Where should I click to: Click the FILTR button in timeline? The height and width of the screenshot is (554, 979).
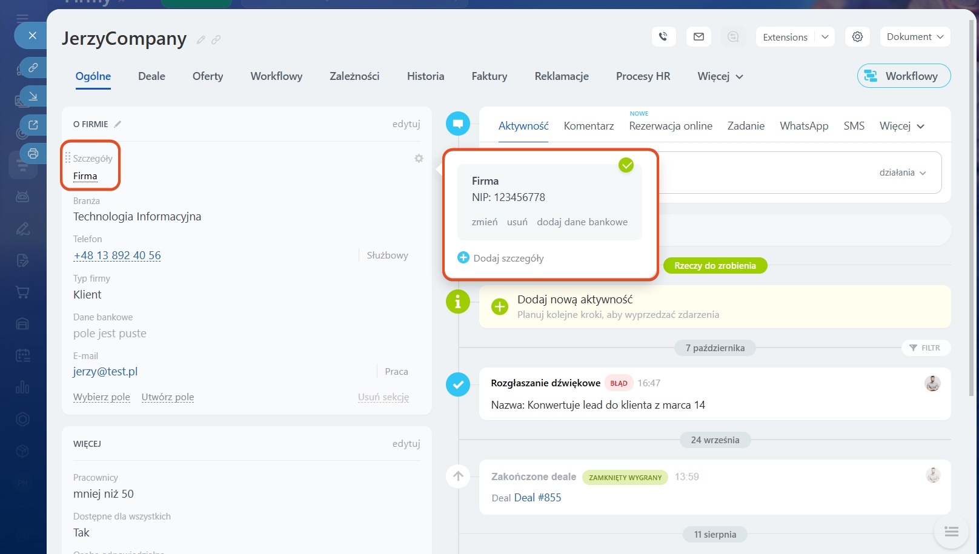(925, 348)
